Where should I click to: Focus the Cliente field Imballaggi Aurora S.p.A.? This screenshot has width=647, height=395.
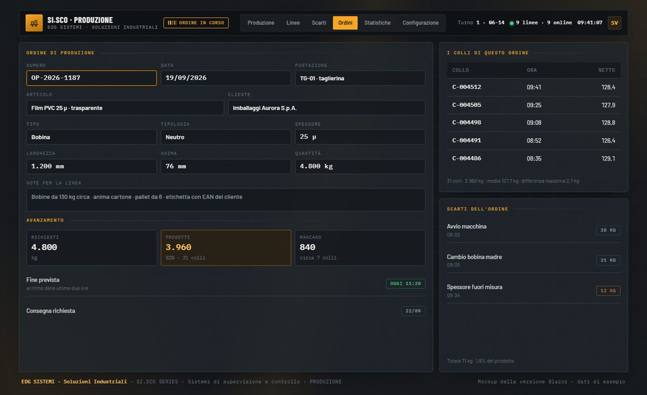click(327, 108)
